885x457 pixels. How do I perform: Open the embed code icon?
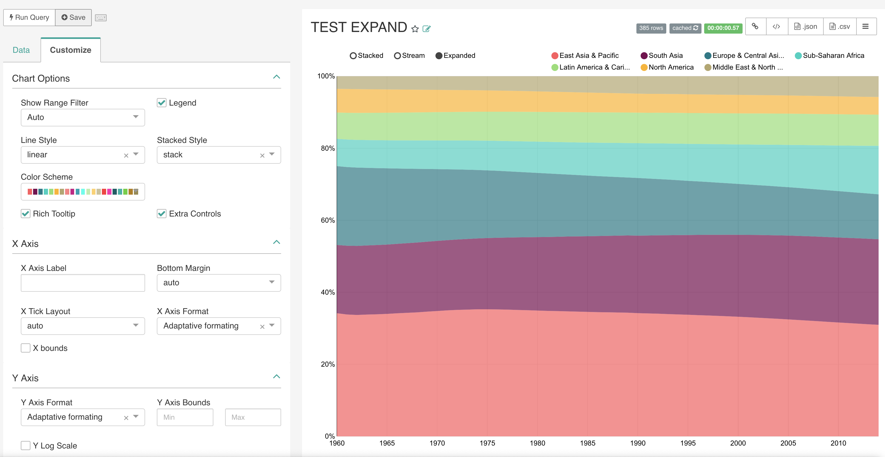(777, 26)
